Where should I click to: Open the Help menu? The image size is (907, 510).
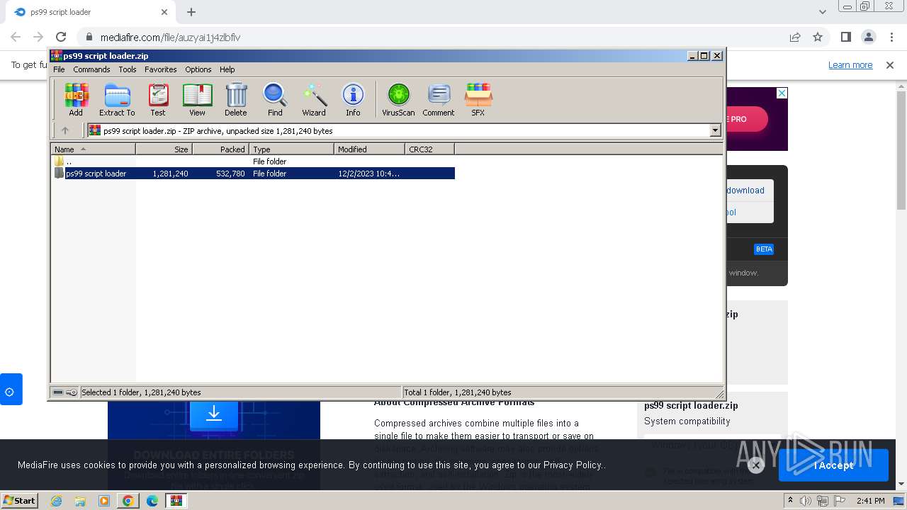tap(227, 69)
